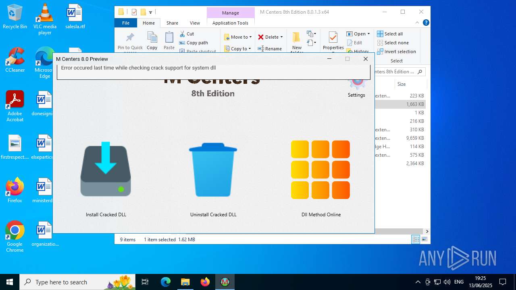This screenshot has width=516, height=290.
Task: Launch Firefox from the desktop
Action: coord(15,191)
